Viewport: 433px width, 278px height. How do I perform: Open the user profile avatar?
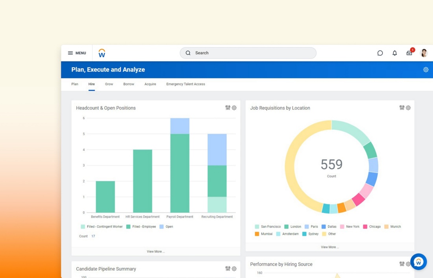424,53
